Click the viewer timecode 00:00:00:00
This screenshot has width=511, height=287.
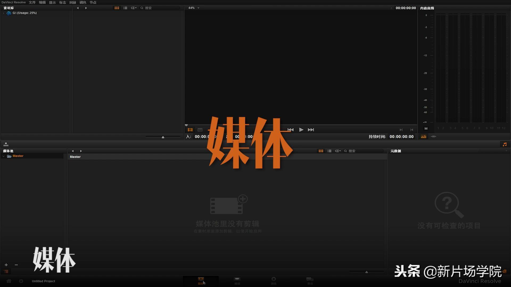pyautogui.click(x=406, y=8)
